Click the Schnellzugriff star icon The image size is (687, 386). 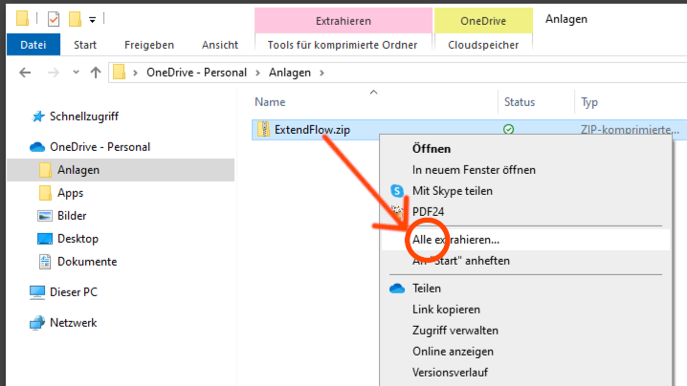coord(38,117)
